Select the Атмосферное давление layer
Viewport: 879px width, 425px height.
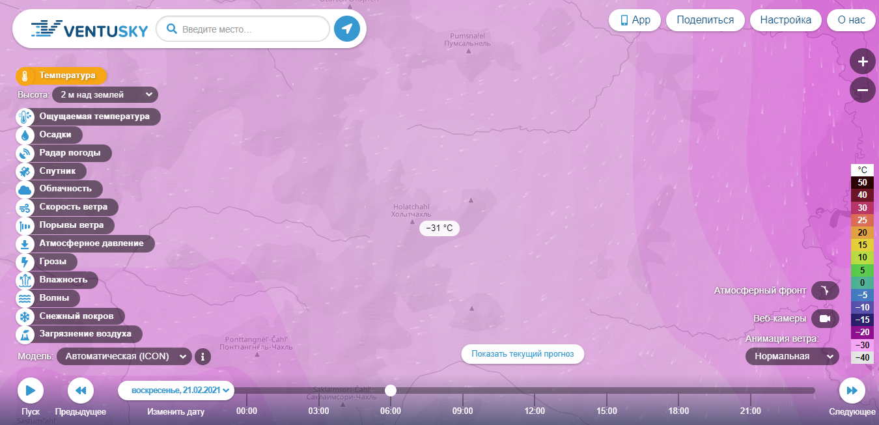[85, 244]
